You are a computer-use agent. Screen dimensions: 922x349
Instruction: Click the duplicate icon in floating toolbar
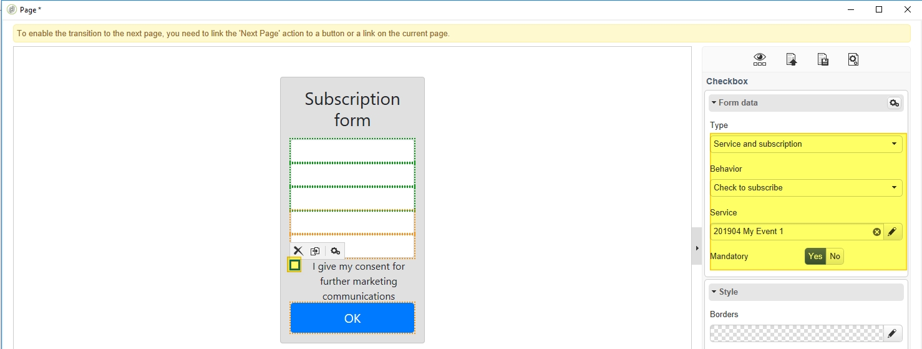tap(315, 251)
